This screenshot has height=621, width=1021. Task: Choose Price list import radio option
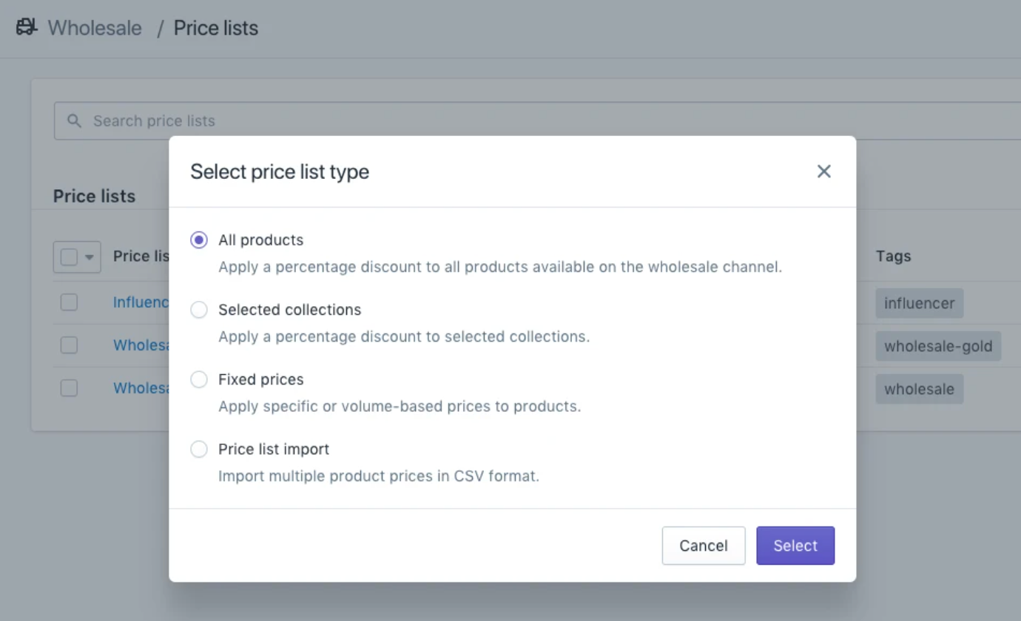[x=199, y=449]
